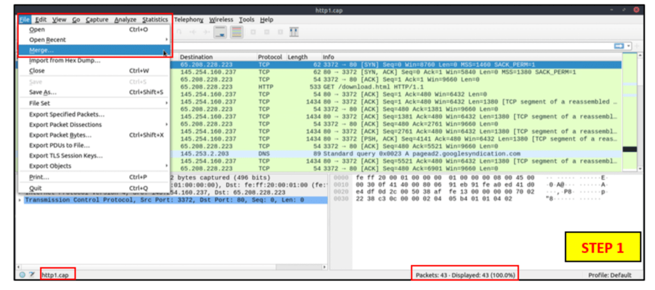
Task: Toggle auto-scroll during live capture icon
Action: (220, 32)
